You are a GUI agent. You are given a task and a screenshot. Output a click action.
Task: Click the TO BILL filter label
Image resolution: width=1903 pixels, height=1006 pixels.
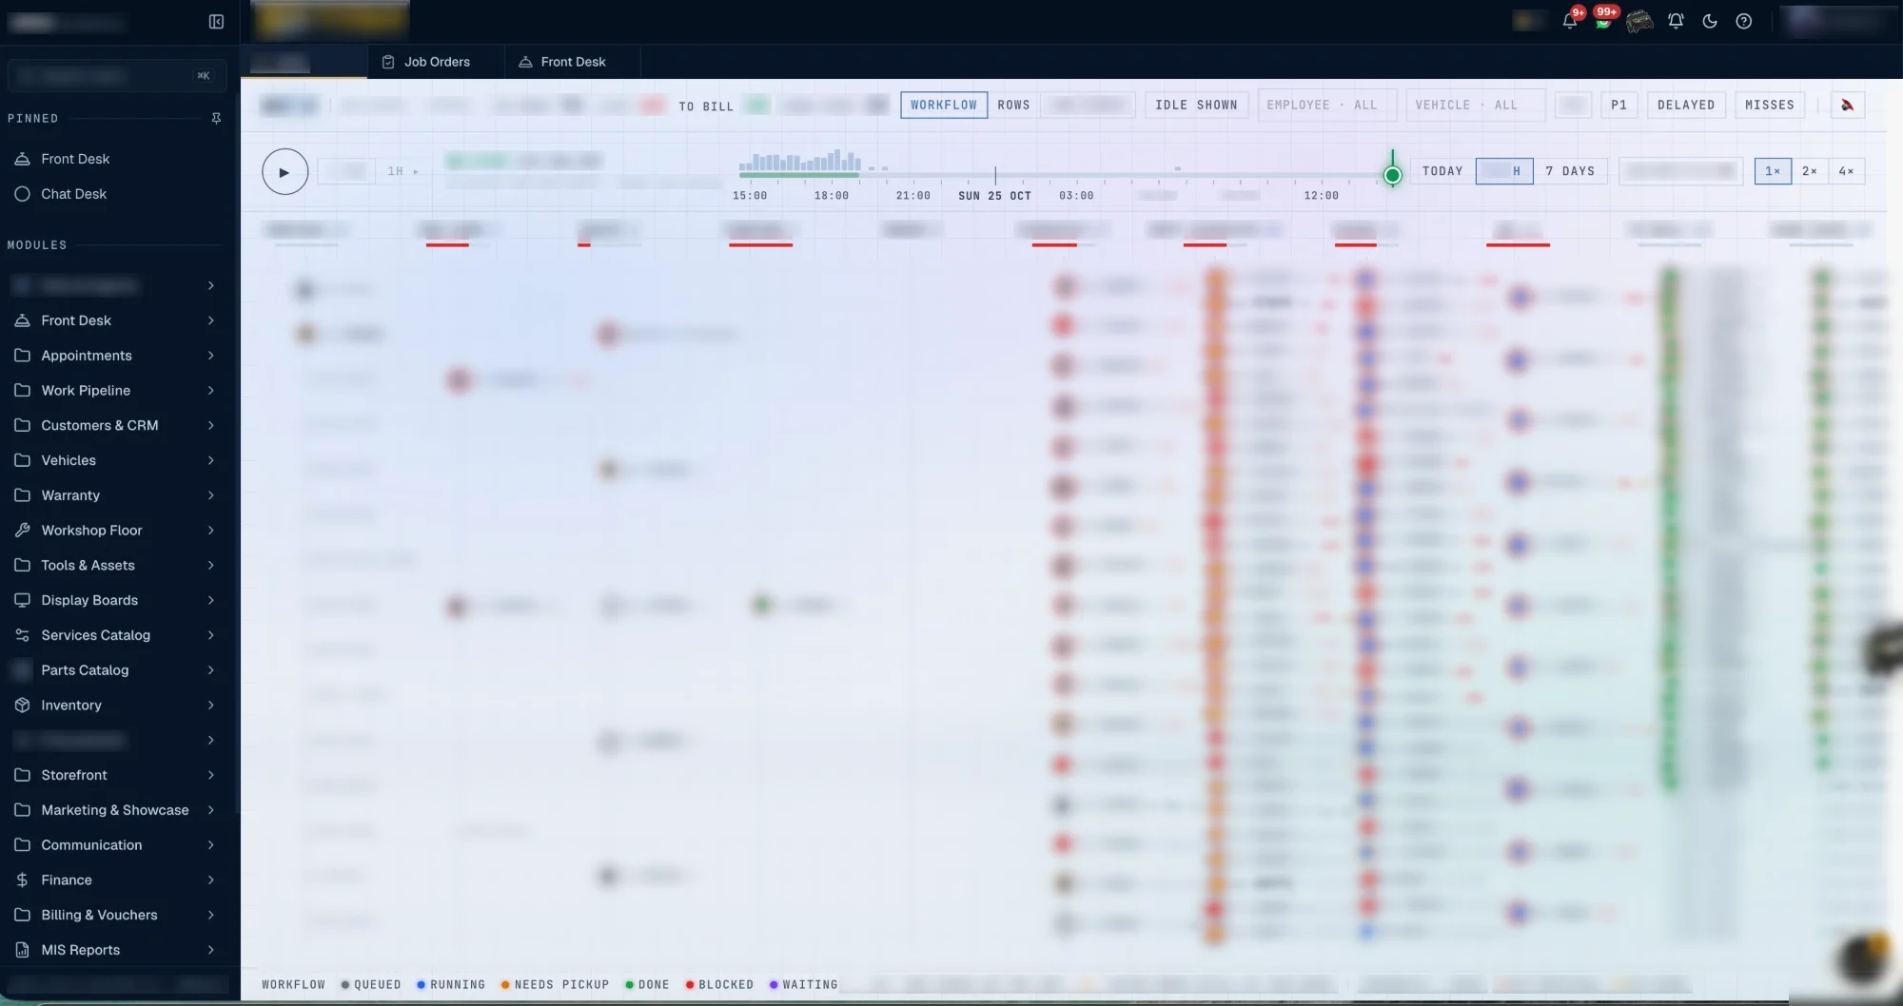(706, 106)
